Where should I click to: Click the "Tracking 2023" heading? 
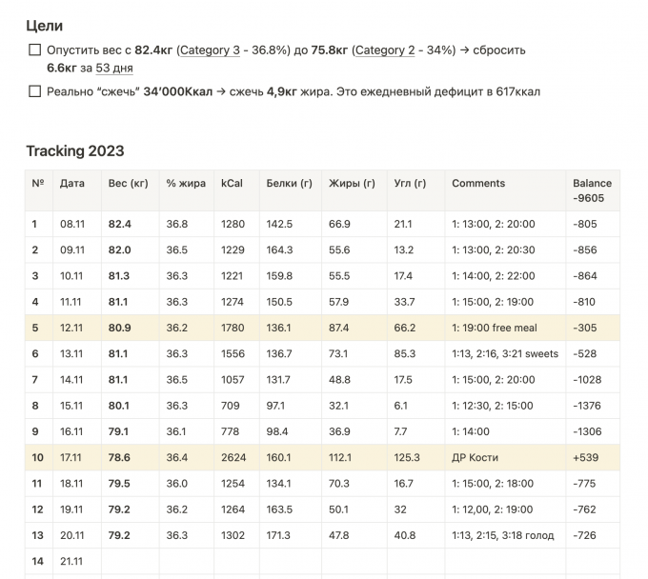[74, 150]
